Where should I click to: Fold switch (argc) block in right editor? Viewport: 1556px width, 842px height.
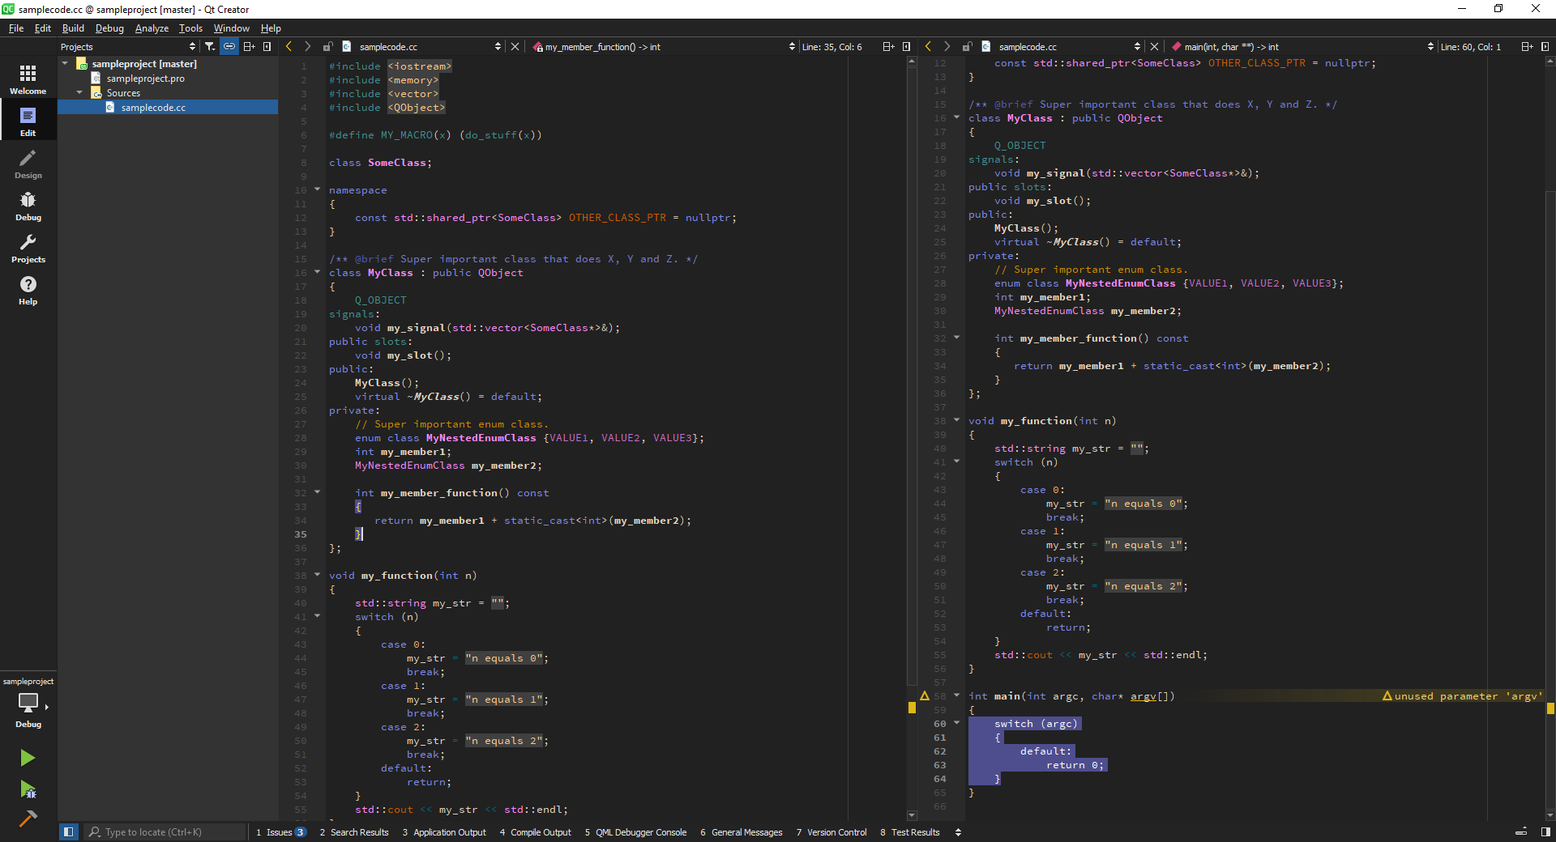click(x=956, y=723)
